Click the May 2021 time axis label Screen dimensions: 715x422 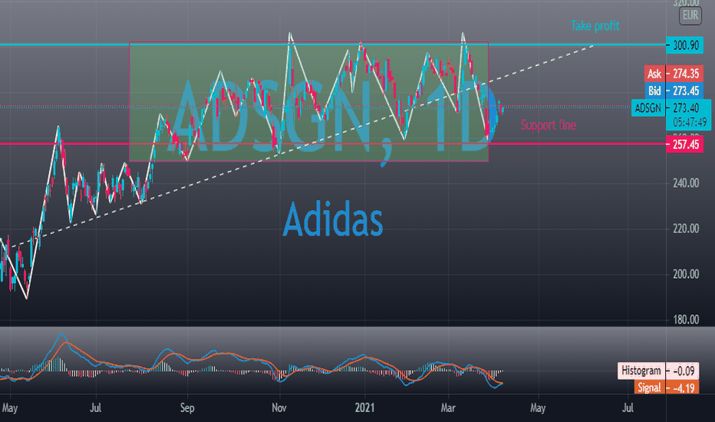(538, 408)
